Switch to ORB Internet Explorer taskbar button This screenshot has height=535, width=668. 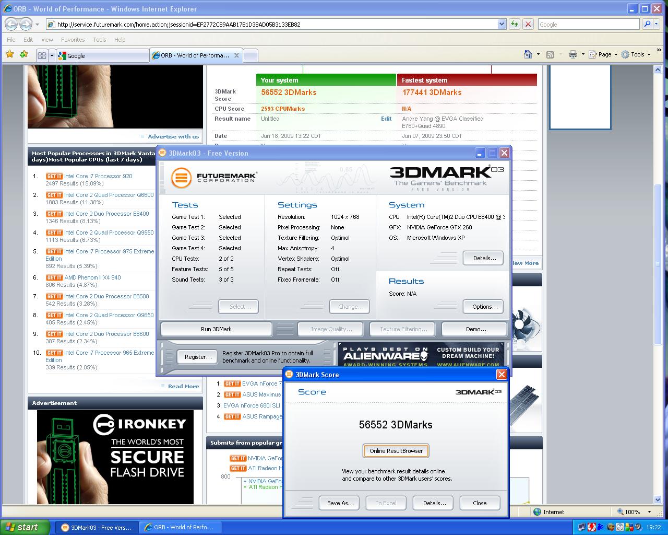pyautogui.click(x=180, y=527)
